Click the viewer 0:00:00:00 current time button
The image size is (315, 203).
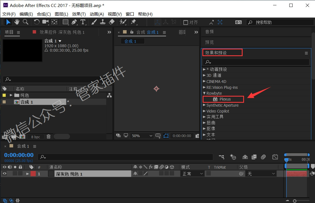click(x=182, y=136)
